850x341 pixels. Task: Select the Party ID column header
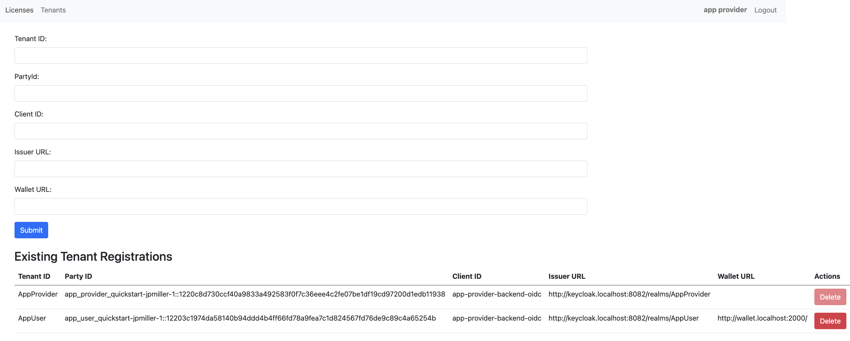point(78,276)
